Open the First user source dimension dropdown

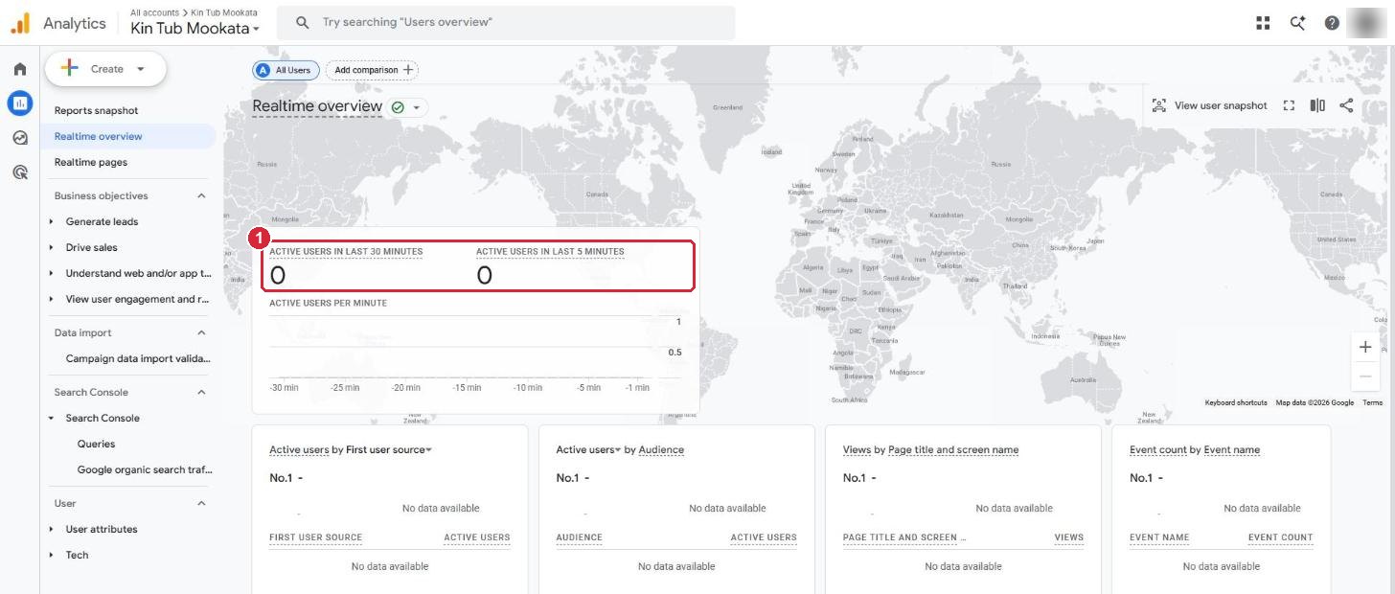[388, 449]
